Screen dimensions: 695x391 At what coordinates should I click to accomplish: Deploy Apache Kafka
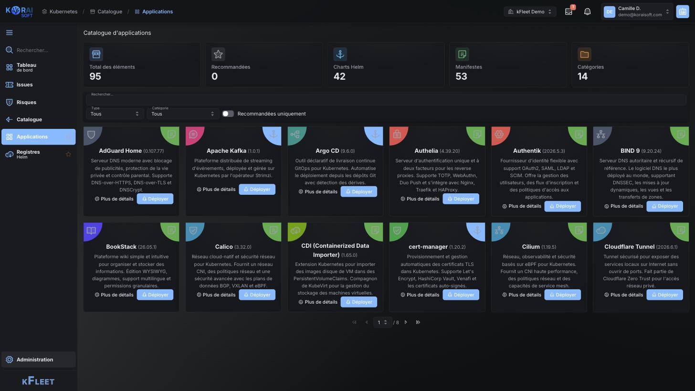click(257, 190)
